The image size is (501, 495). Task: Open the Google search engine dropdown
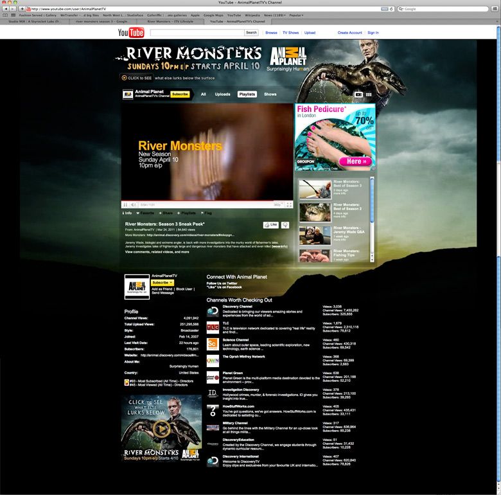click(x=400, y=9)
